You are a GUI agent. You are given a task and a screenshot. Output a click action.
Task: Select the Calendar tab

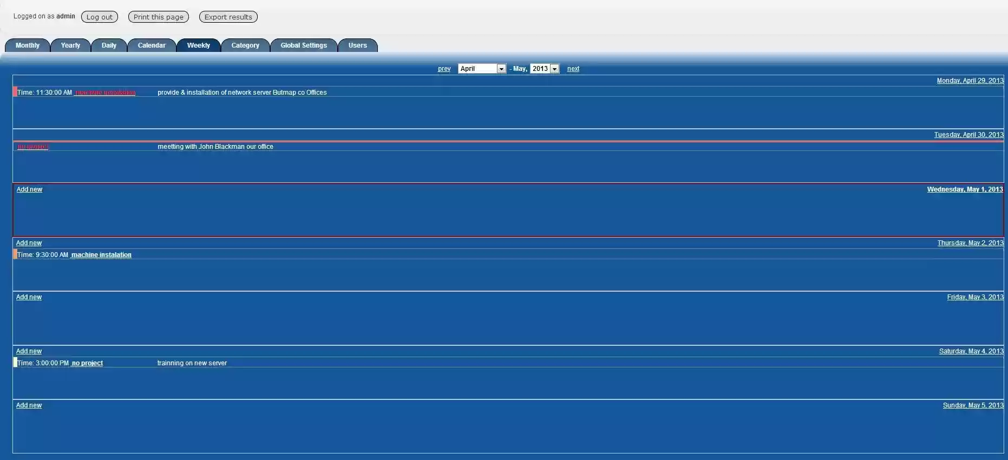(x=152, y=45)
